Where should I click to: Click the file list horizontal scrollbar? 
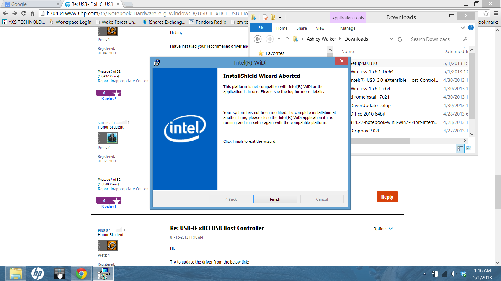380,141
